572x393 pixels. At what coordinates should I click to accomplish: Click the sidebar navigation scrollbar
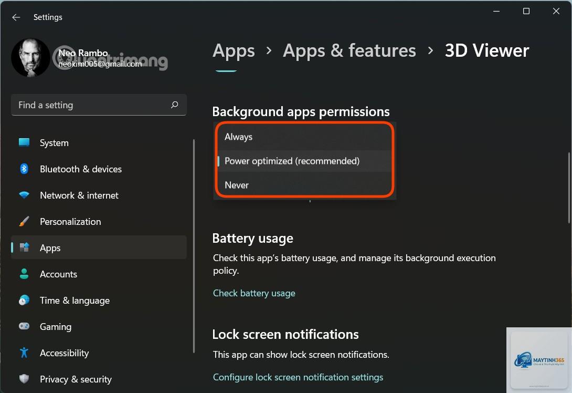point(194,246)
